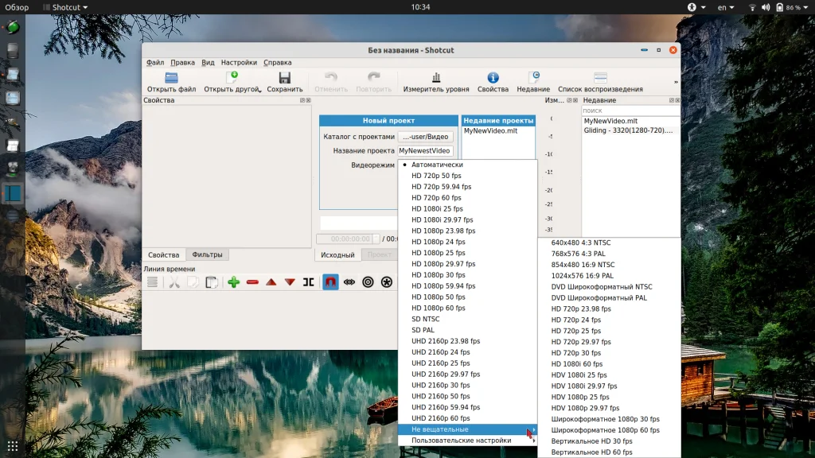This screenshot has height=458, width=815.
Task: Select the Automatic video mode option
Action: point(437,165)
